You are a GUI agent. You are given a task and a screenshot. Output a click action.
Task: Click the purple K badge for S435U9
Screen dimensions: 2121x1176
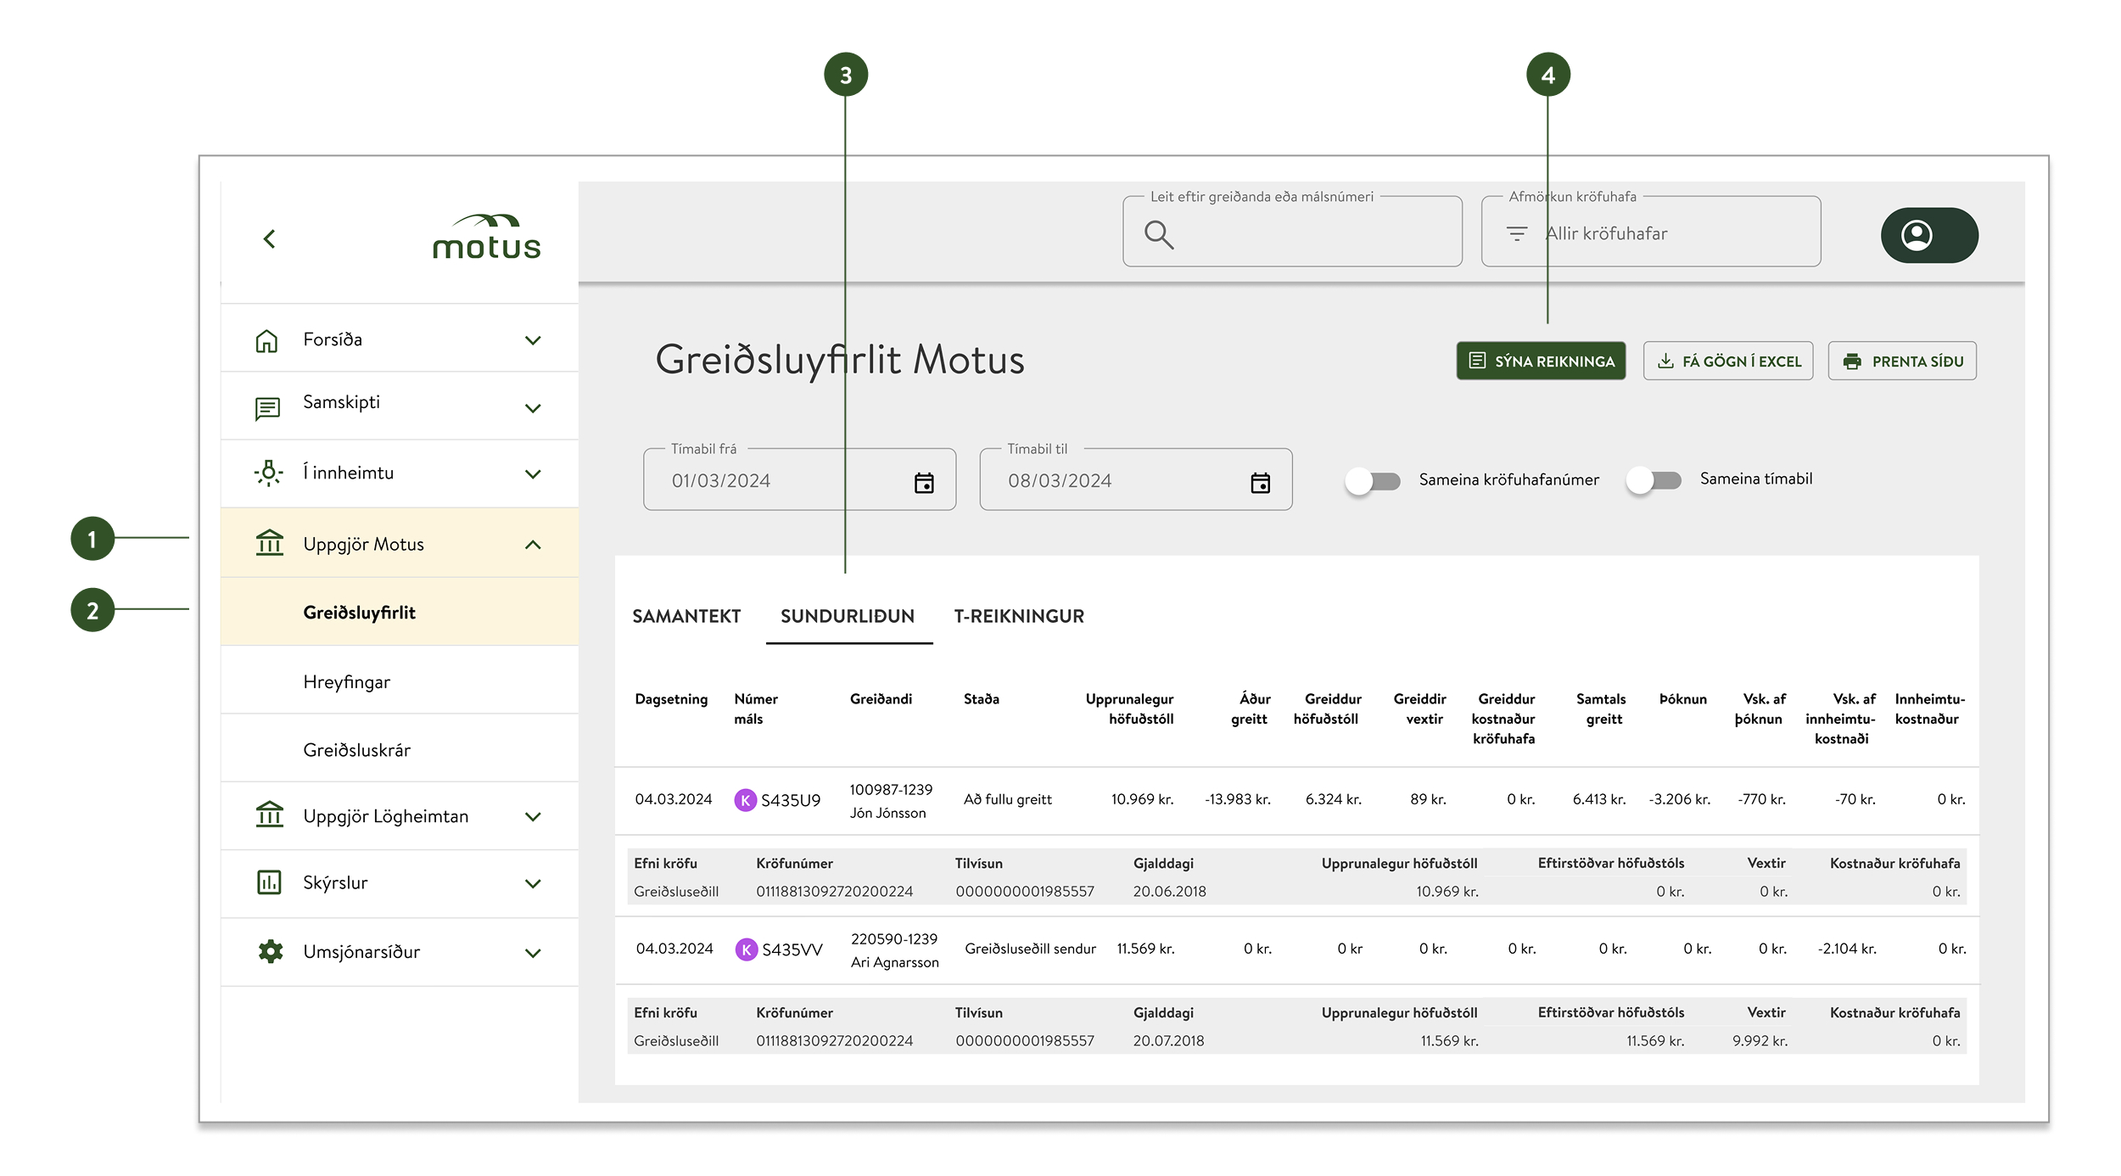pyautogui.click(x=745, y=800)
